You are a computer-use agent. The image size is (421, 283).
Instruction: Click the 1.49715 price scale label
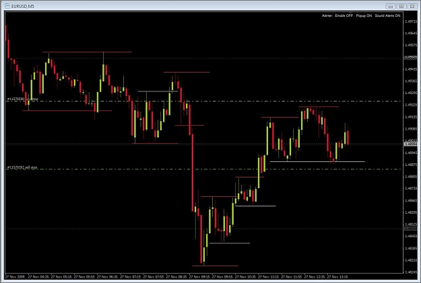411,22
